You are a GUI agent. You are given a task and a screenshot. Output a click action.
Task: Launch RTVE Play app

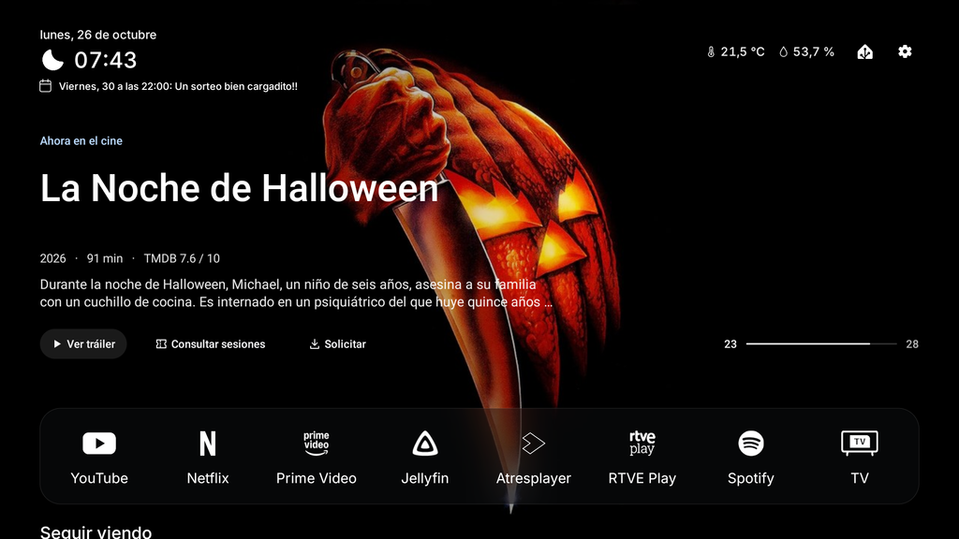[x=642, y=457]
